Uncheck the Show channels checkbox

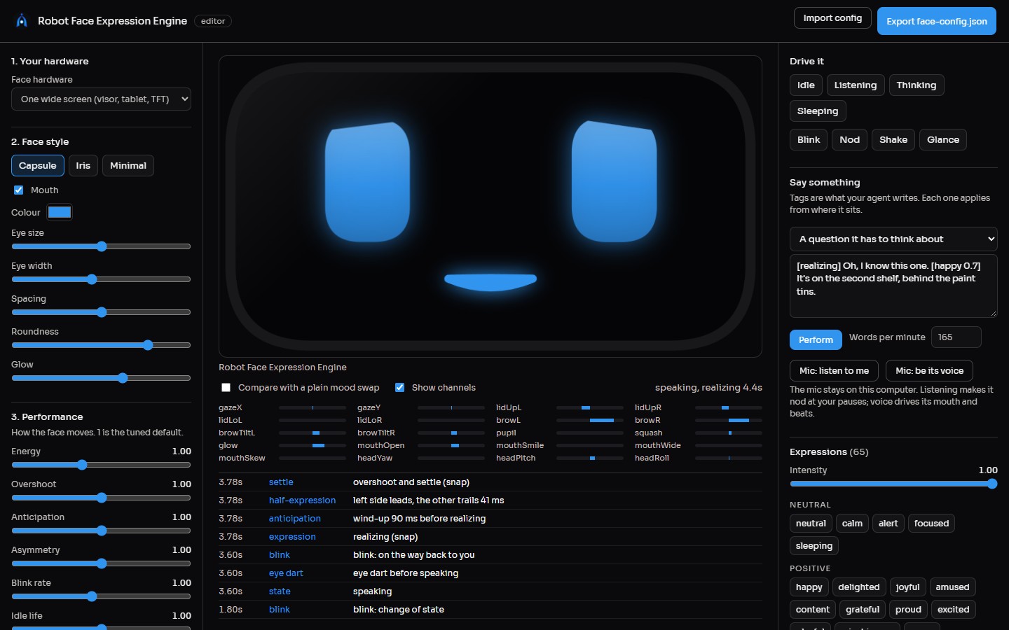tap(399, 388)
